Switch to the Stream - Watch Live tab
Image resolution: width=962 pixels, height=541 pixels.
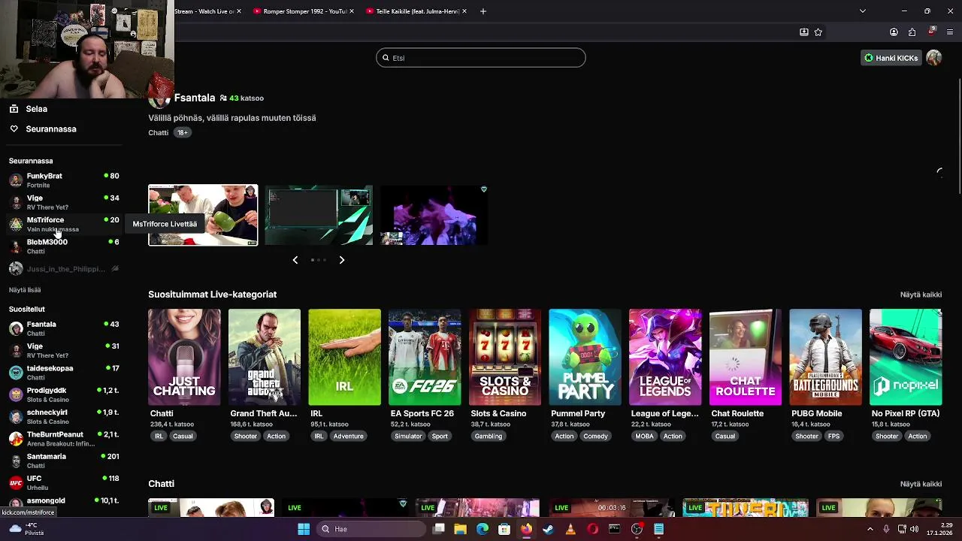[204, 11]
